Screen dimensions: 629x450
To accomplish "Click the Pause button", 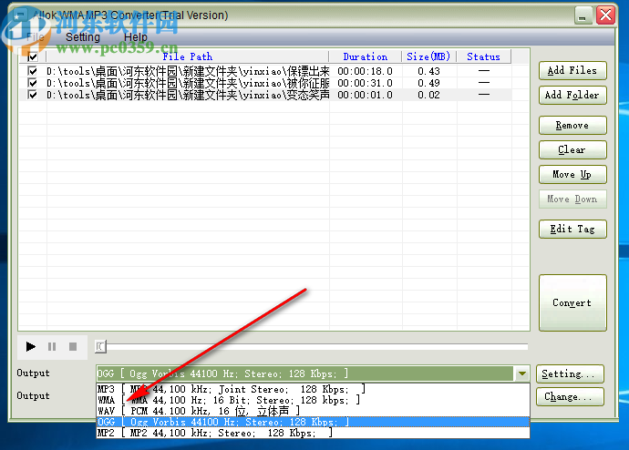I will 52,347.
